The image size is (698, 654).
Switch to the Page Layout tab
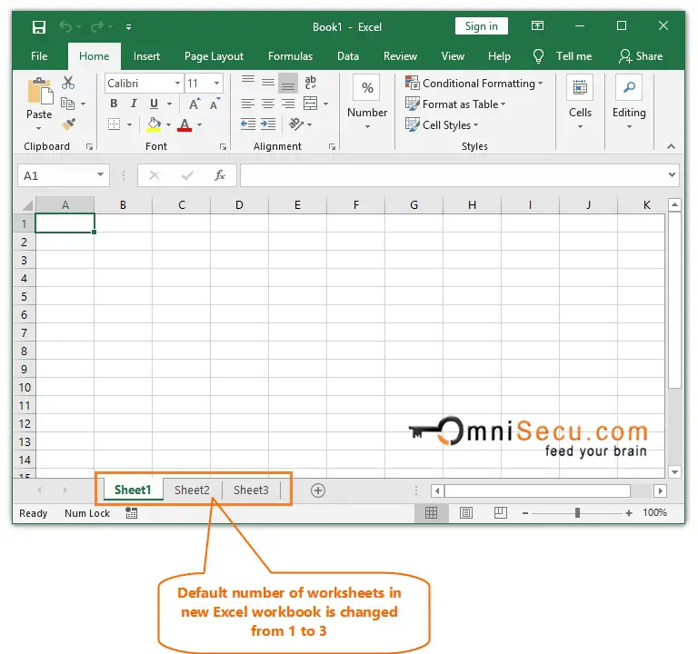coord(214,56)
